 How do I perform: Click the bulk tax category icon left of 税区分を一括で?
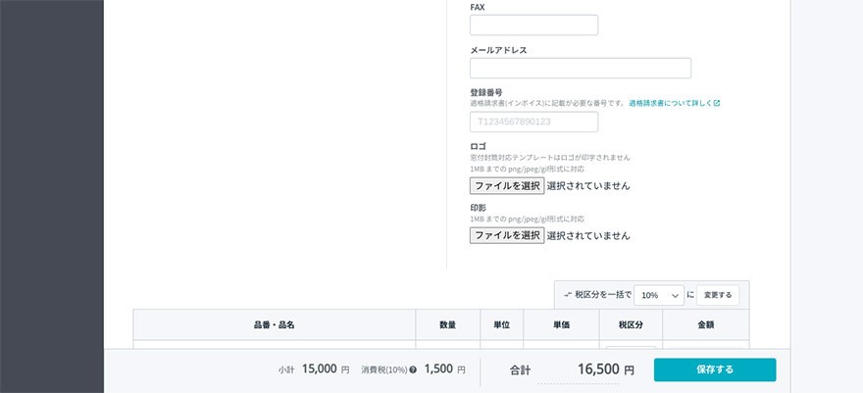(x=568, y=294)
